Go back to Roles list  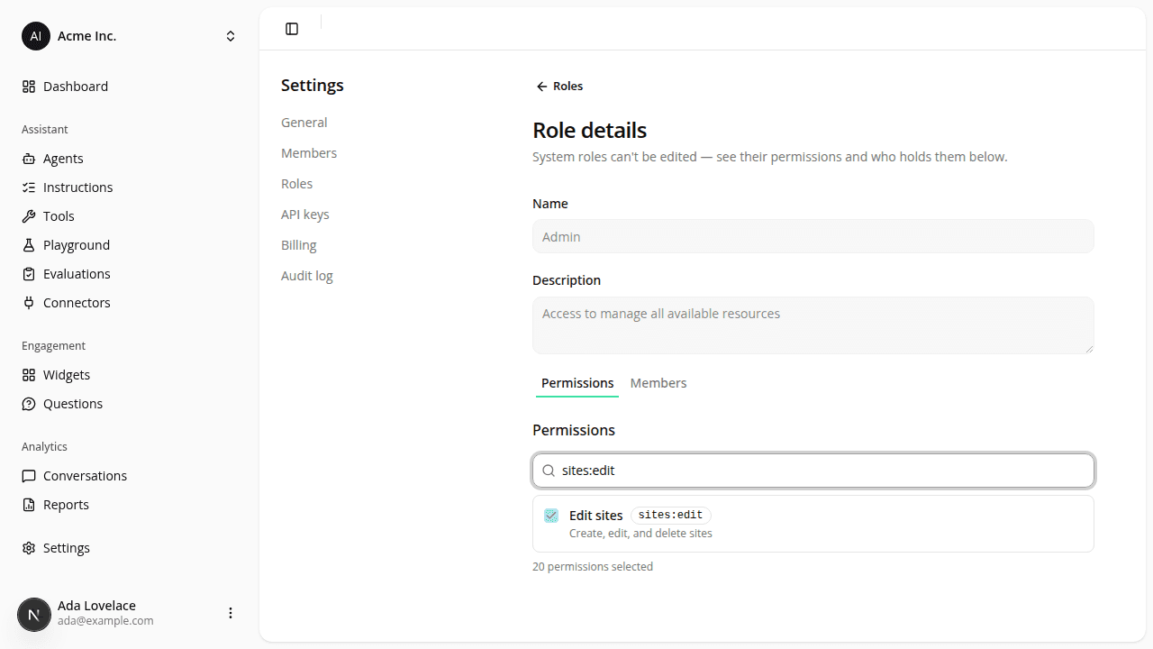click(559, 87)
